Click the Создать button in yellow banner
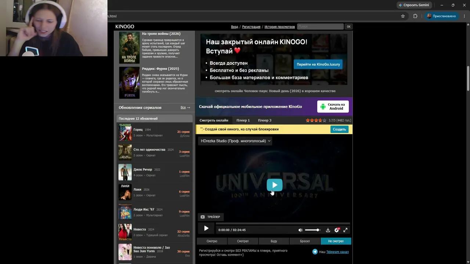 [339, 129]
